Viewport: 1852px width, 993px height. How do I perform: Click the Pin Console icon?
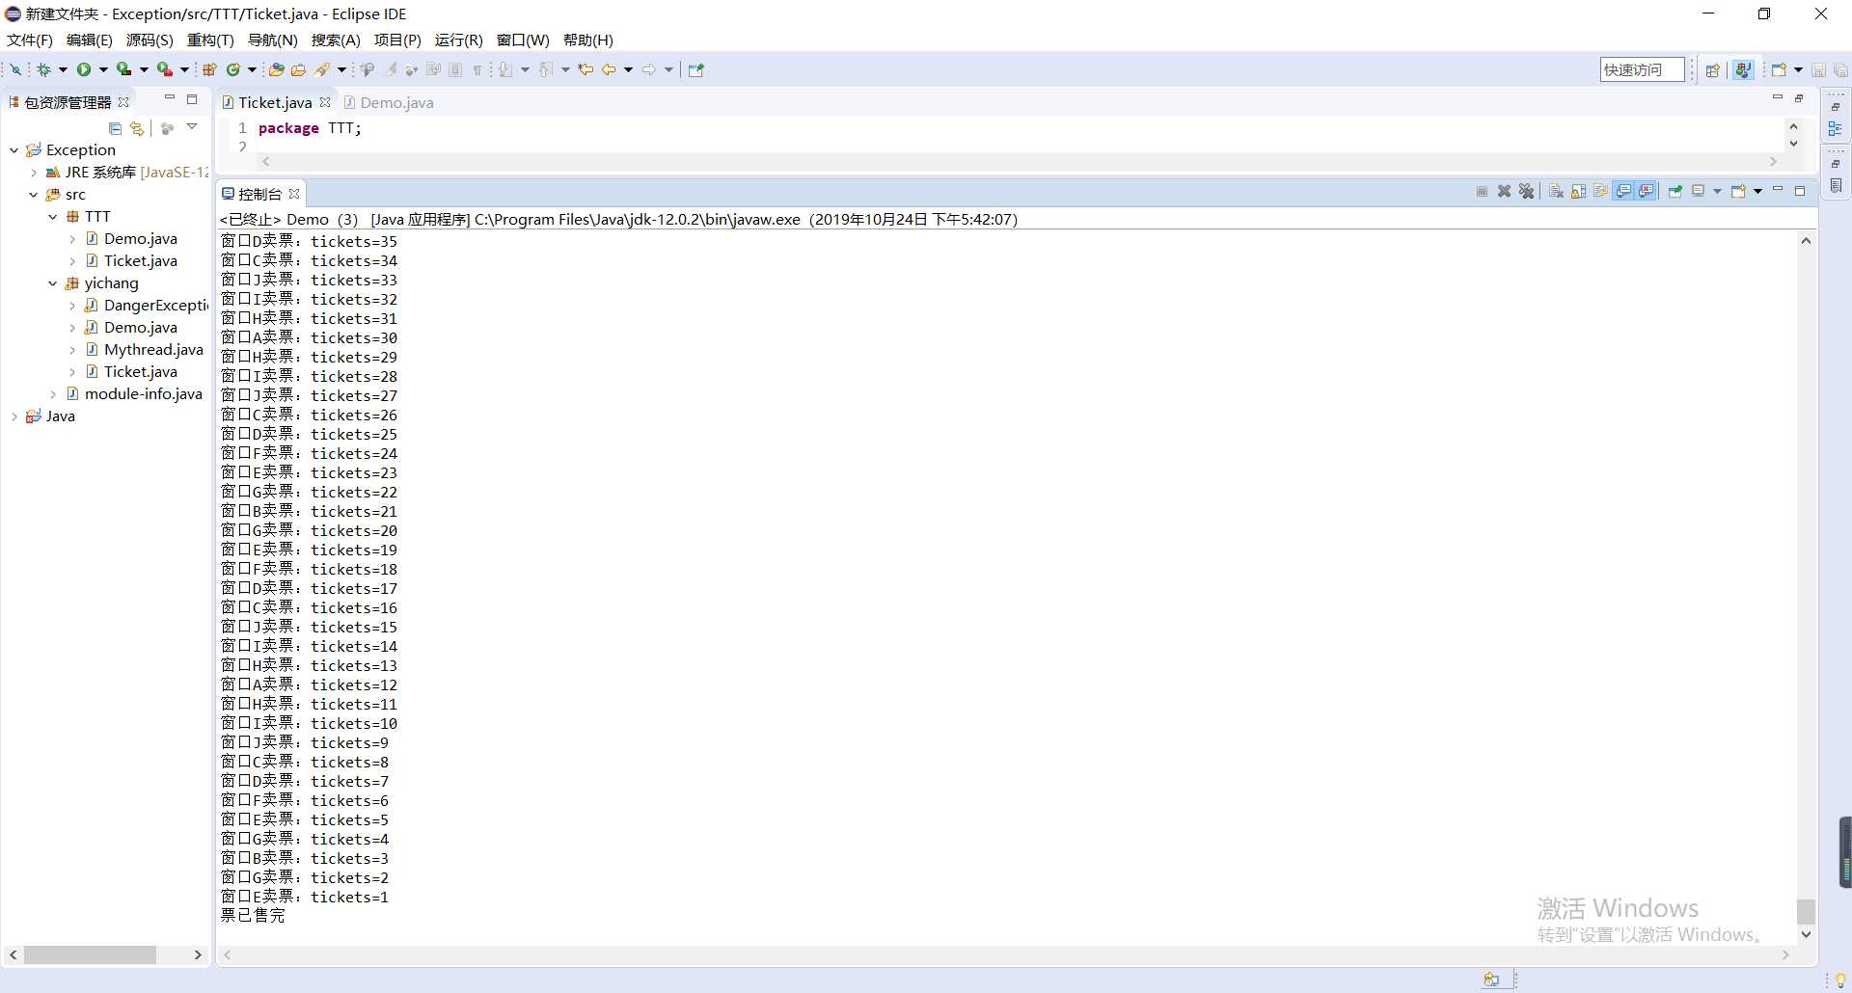tap(1675, 191)
